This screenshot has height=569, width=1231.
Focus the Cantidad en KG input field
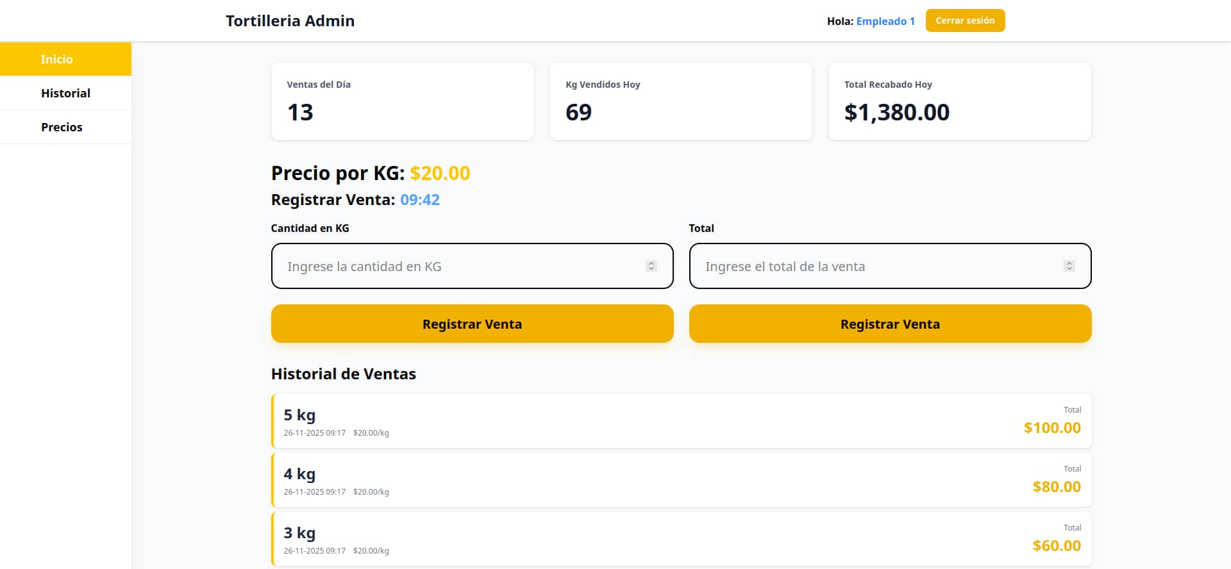coord(472,266)
